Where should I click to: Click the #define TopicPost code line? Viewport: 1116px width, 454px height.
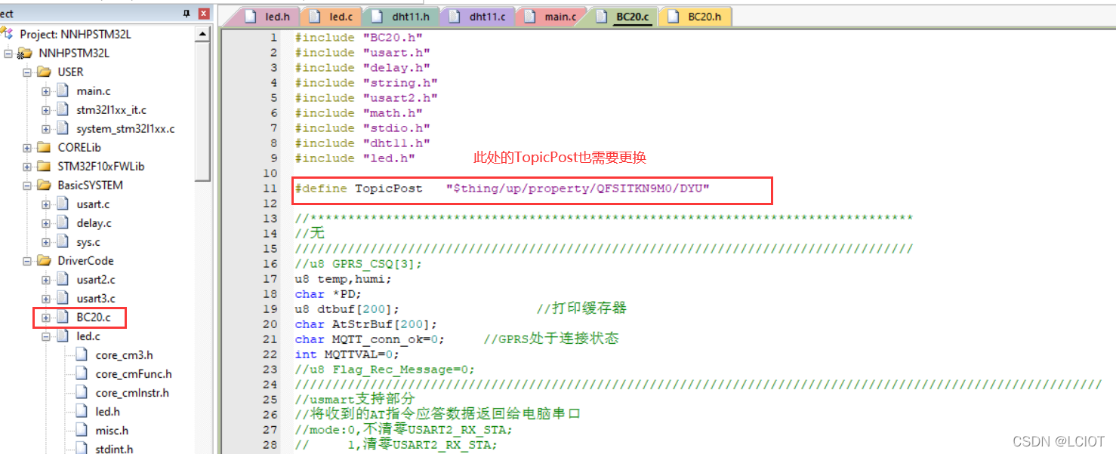(503, 189)
